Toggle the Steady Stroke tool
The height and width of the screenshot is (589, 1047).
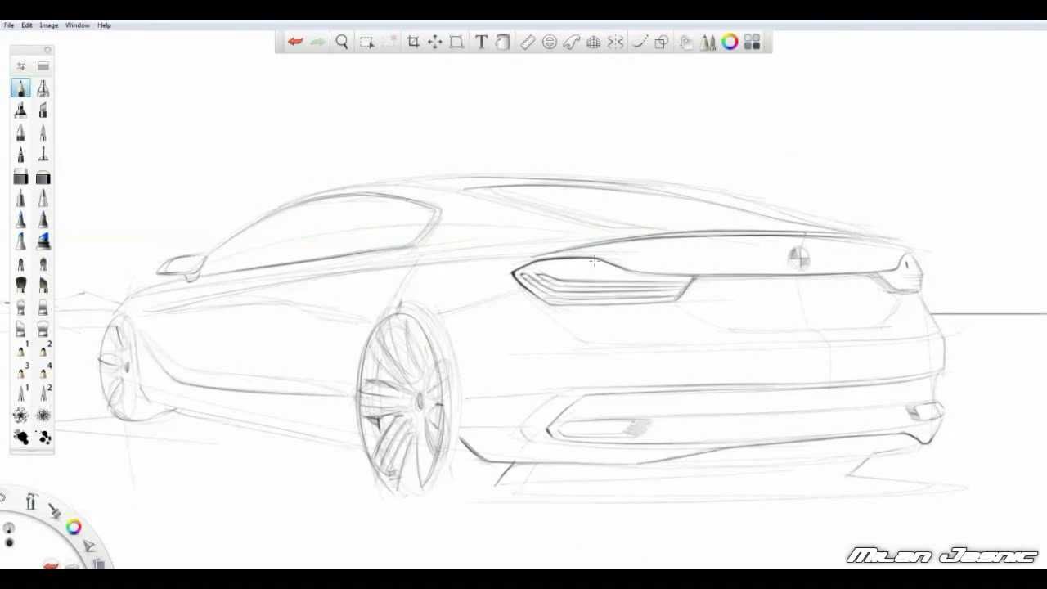(x=640, y=42)
